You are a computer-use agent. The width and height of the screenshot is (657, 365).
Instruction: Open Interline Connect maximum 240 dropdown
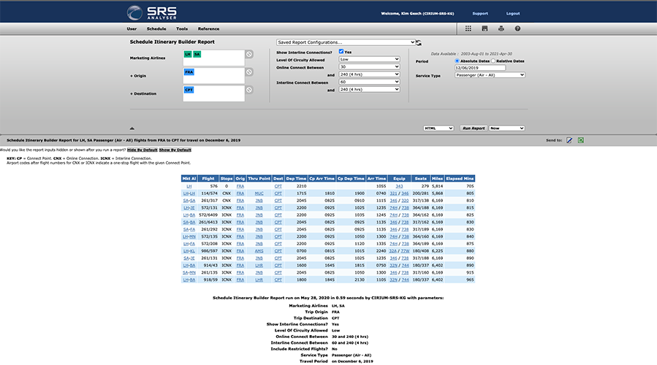pyautogui.click(x=369, y=89)
